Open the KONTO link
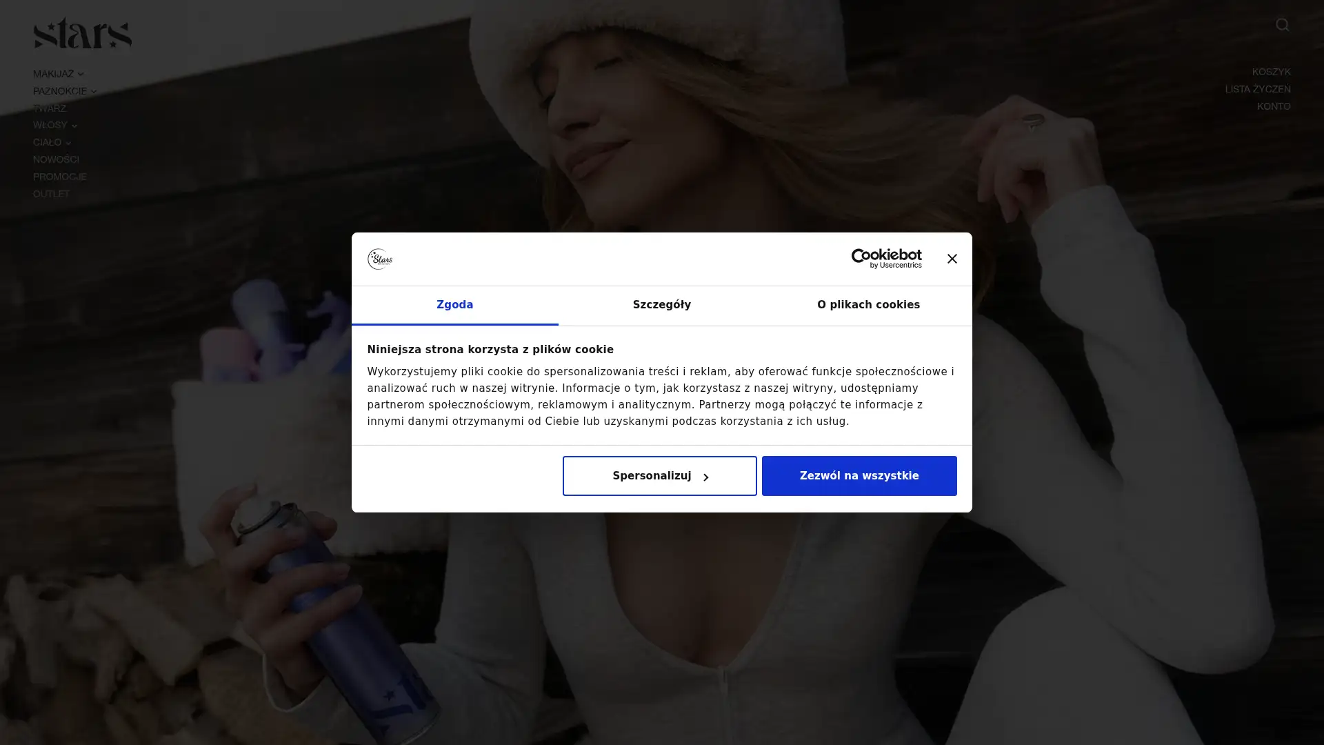The width and height of the screenshot is (1324, 745). [1274, 106]
